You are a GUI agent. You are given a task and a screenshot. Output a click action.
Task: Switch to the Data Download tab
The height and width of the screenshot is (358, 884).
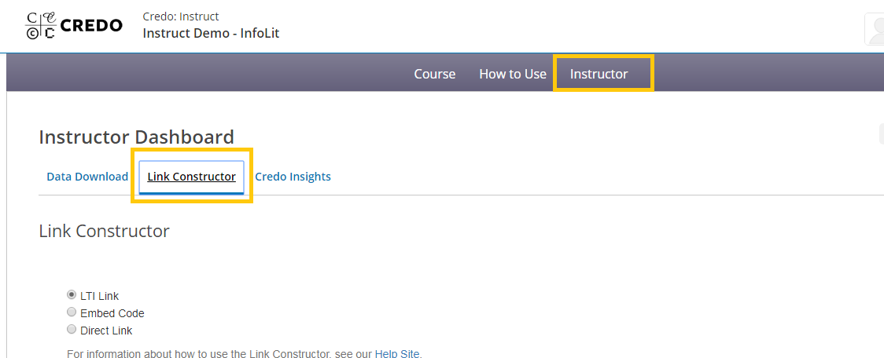pyautogui.click(x=87, y=177)
